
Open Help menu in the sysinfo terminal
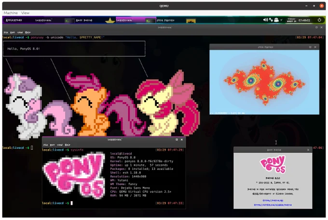(68, 145)
